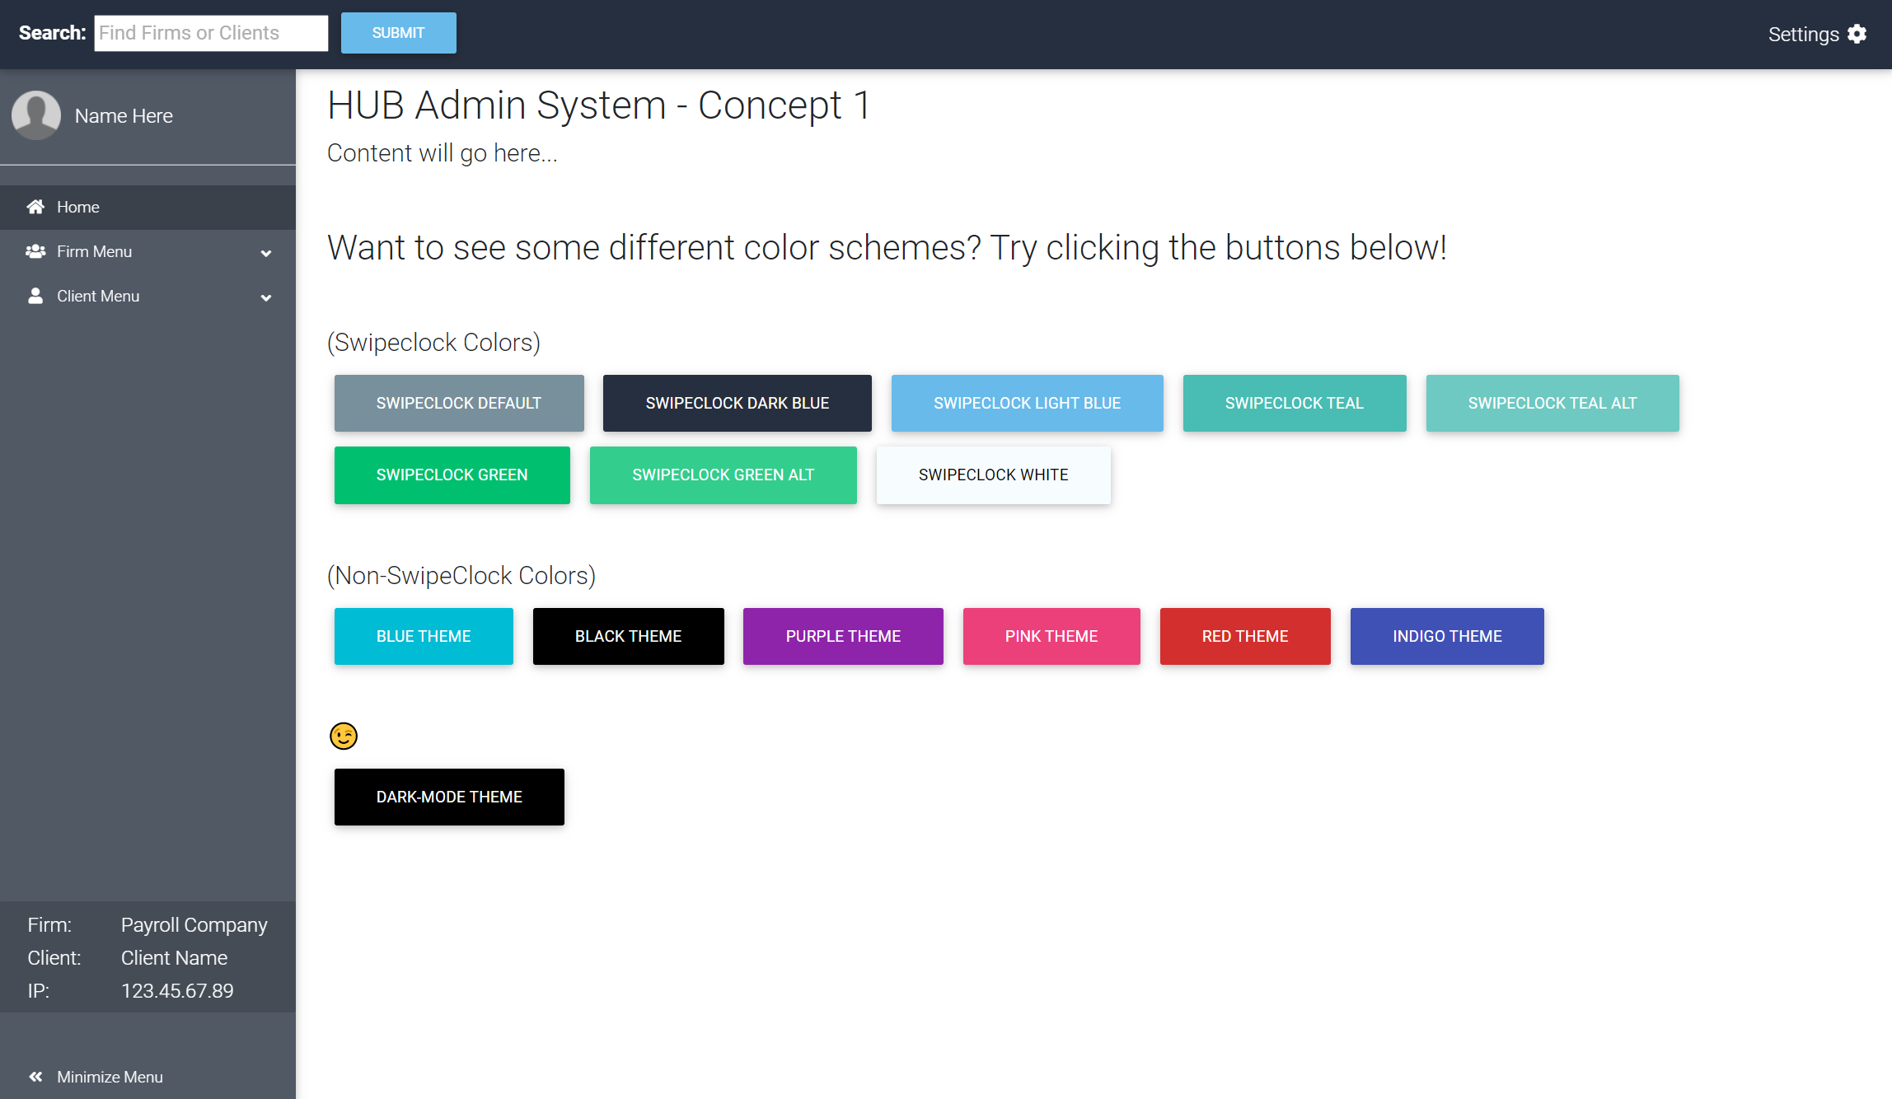The width and height of the screenshot is (1892, 1099).
Task: Expand the Firm Menu chevron
Action: click(265, 253)
